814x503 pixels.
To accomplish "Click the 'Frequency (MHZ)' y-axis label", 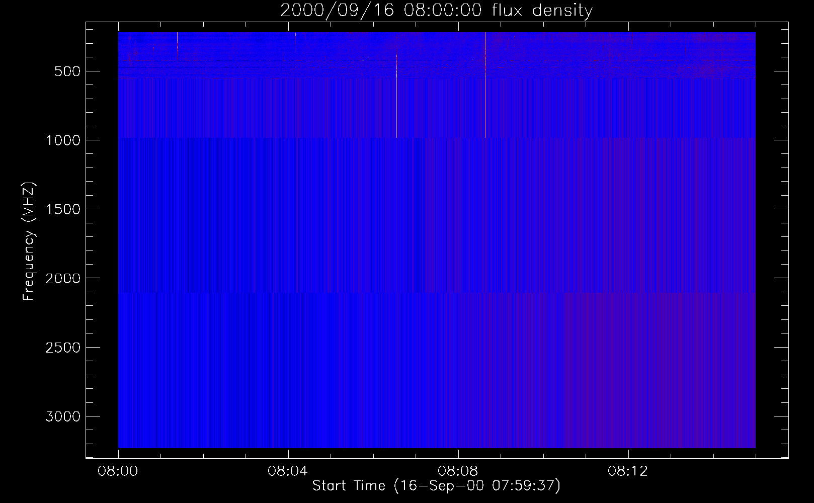I will [x=29, y=241].
